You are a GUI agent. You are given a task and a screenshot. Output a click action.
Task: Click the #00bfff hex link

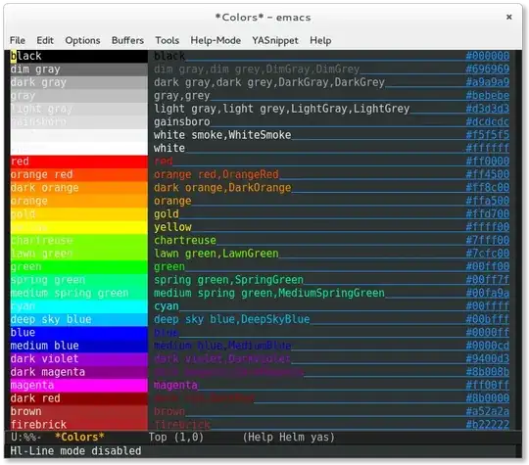point(488,319)
